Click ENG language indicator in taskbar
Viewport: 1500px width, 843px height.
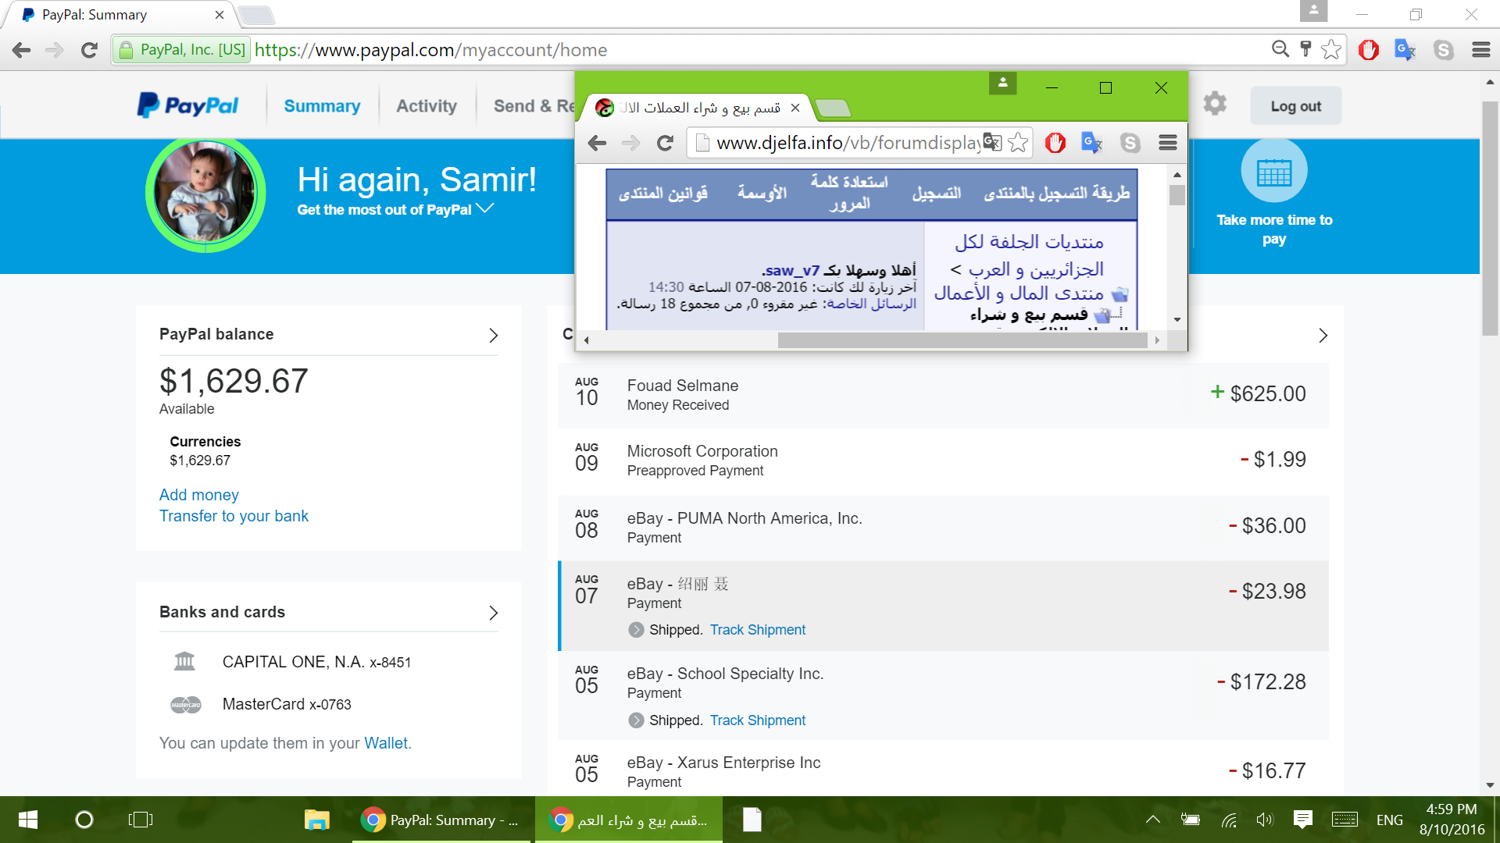(1389, 820)
